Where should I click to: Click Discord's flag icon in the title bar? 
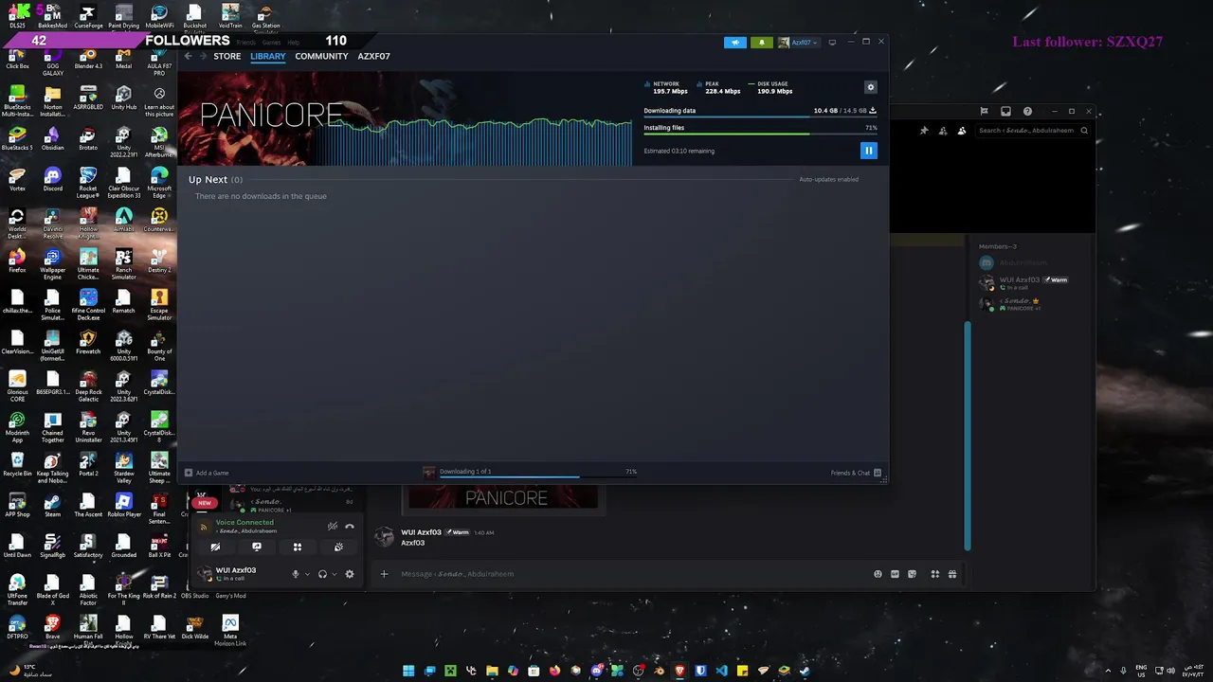tap(984, 112)
